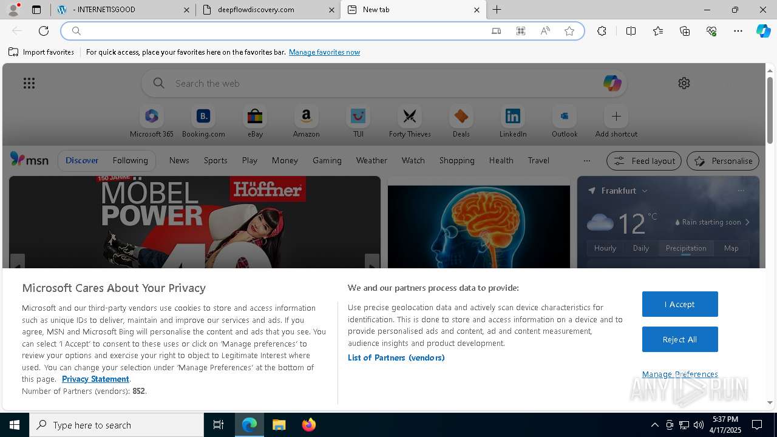777x437 pixels.
Task: Open Manage Preferences link
Action: [x=680, y=374]
